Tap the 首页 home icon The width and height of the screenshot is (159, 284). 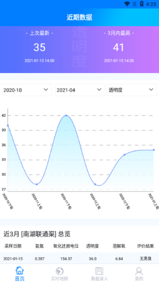point(20,271)
